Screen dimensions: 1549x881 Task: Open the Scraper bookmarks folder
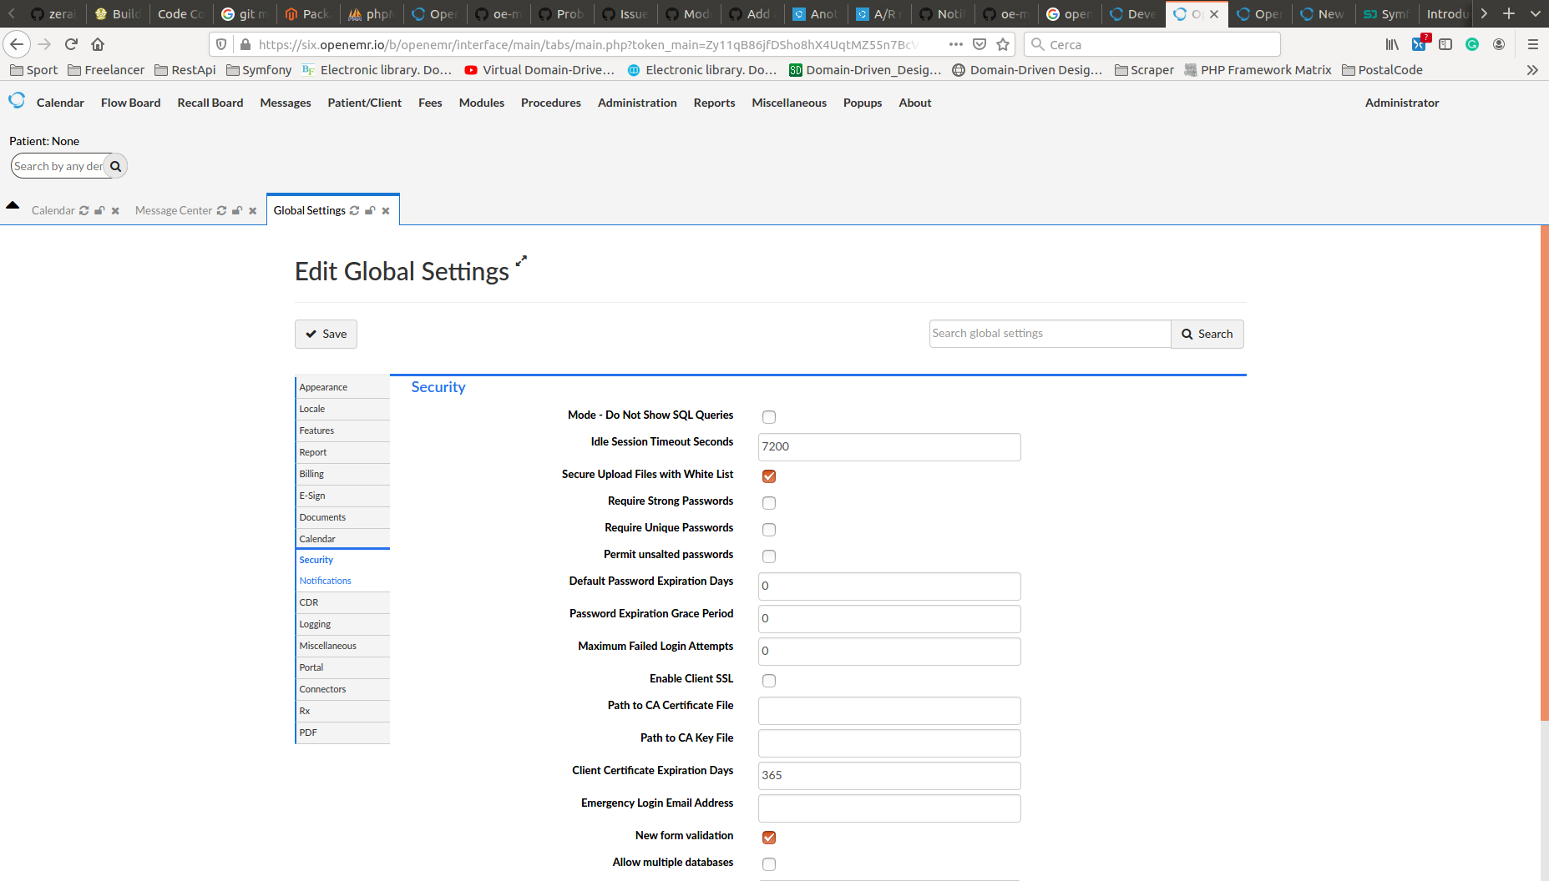click(1144, 70)
